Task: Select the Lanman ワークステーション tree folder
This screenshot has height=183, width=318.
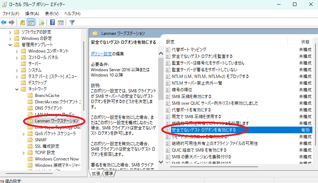Action: point(57,121)
